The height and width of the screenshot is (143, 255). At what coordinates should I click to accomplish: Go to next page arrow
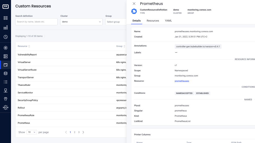pos(83,132)
